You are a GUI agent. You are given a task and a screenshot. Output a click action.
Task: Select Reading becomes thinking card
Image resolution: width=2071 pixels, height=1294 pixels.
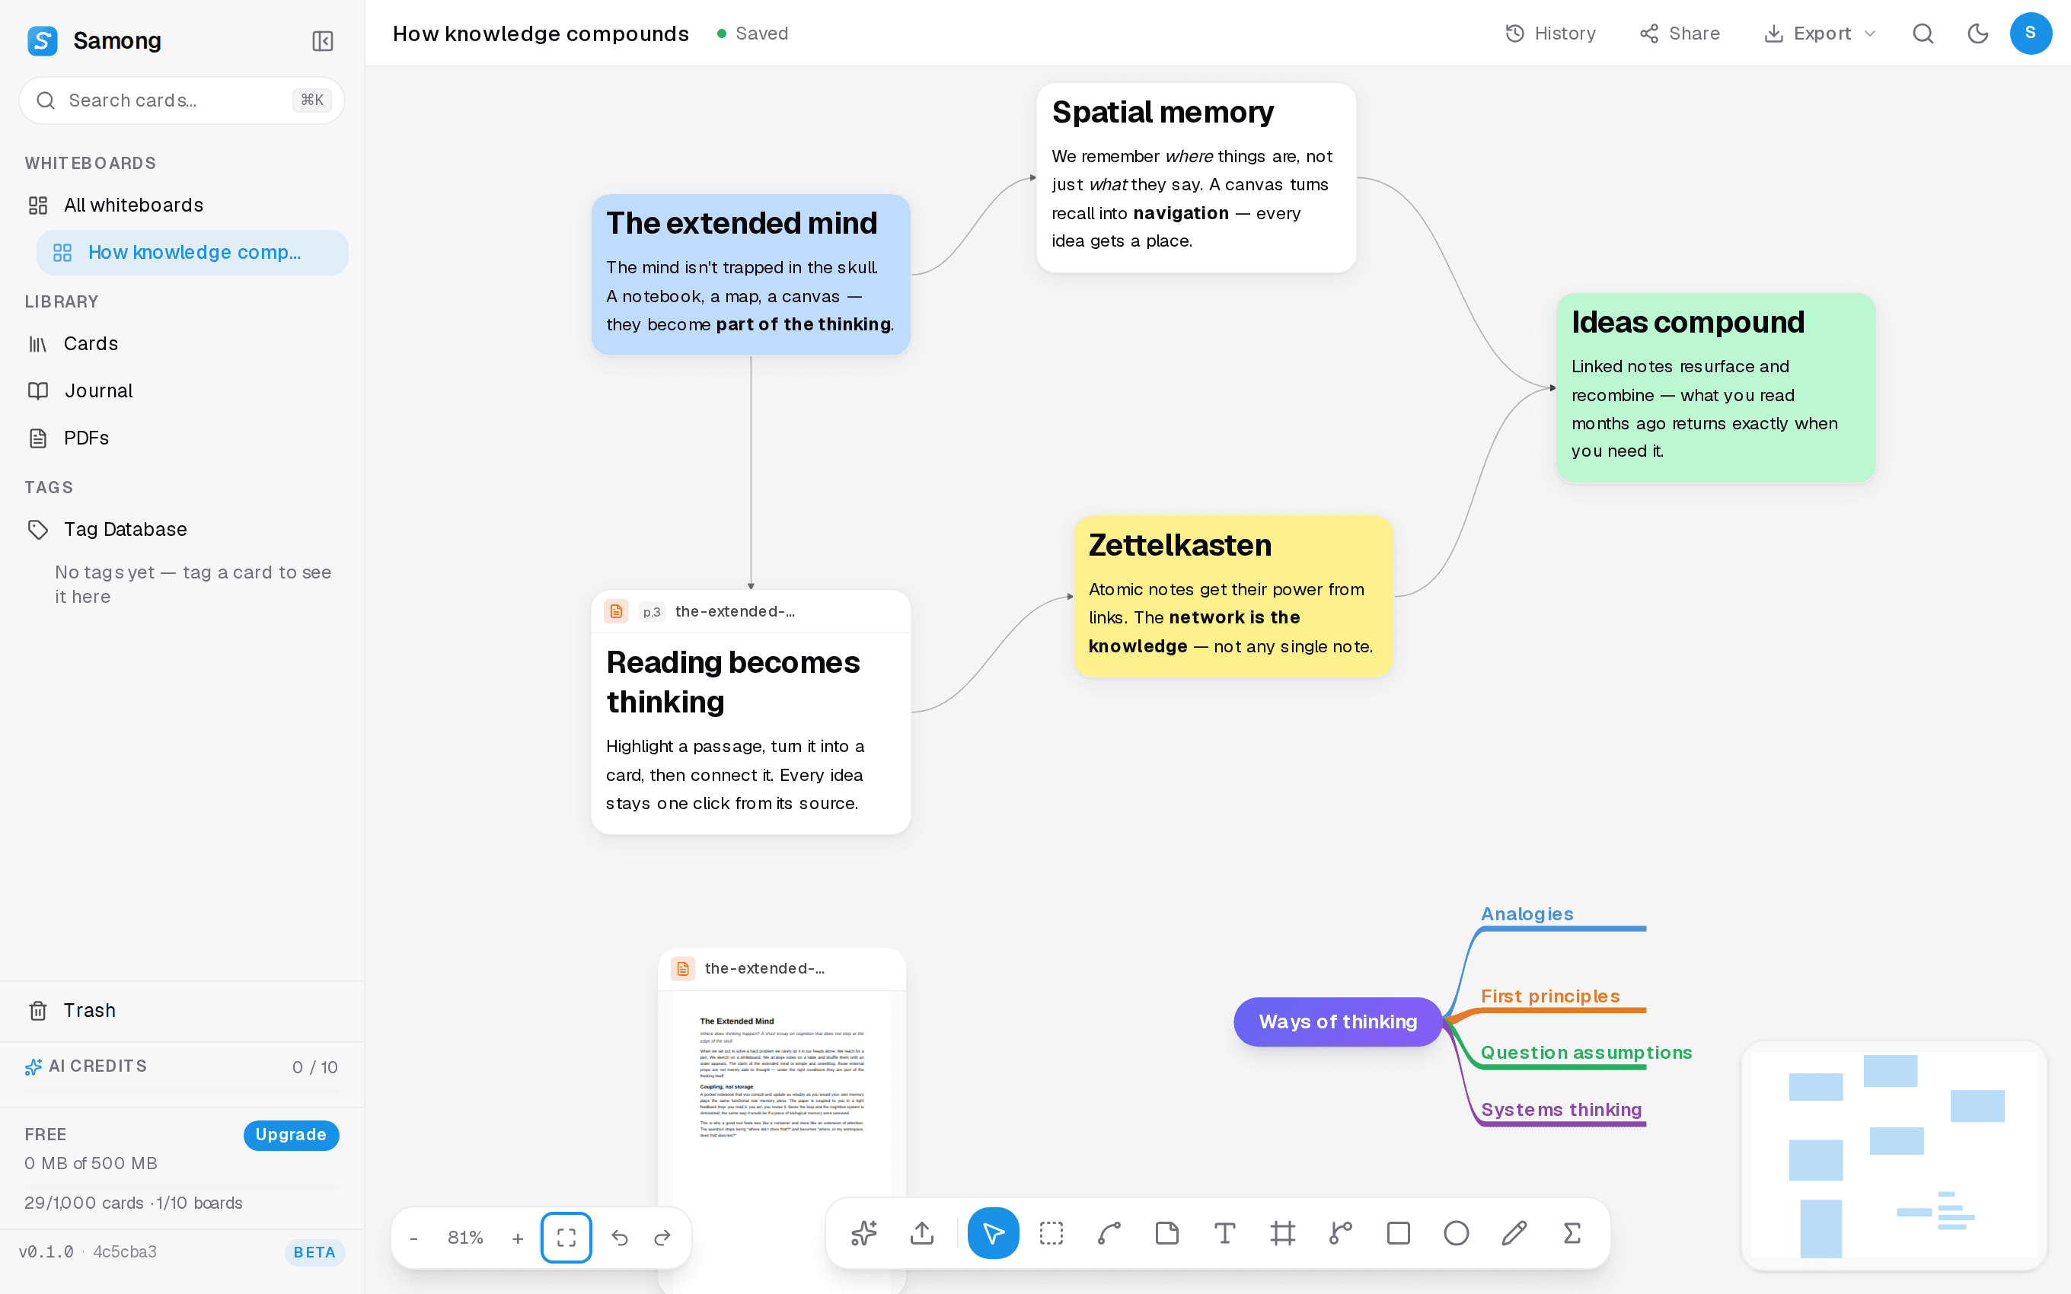pos(751,712)
